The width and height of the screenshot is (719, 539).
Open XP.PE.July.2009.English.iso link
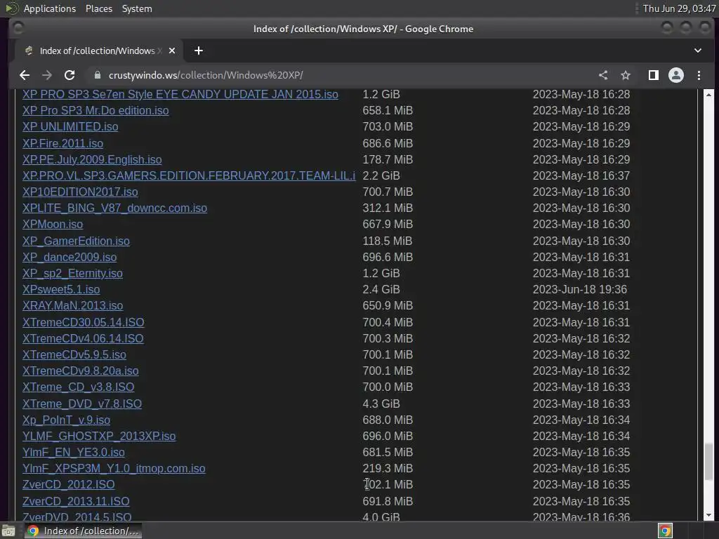tap(92, 159)
